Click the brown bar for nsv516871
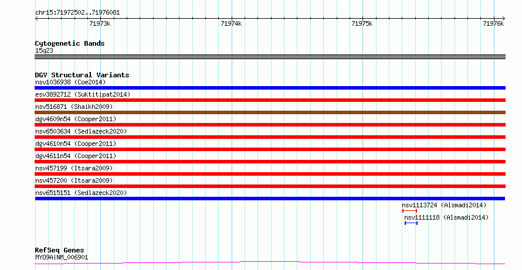Screen dimensions: 522x270 point(270,112)
